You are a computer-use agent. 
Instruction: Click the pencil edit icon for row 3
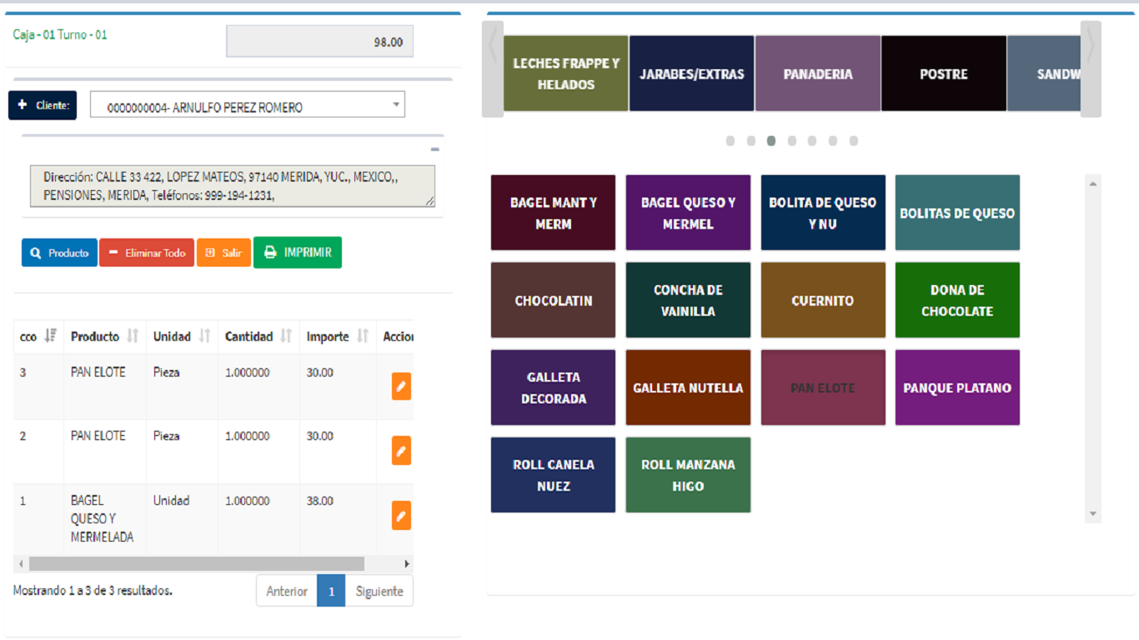[x=401, y=387]
